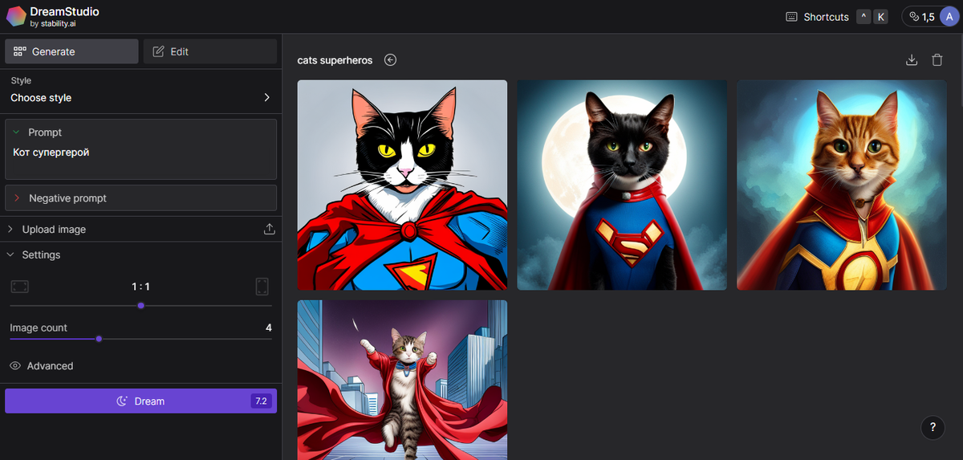Viewport: 963px width, 460px height.
Task: Open the black cat with moon image
Action: [x=622, y=185]
